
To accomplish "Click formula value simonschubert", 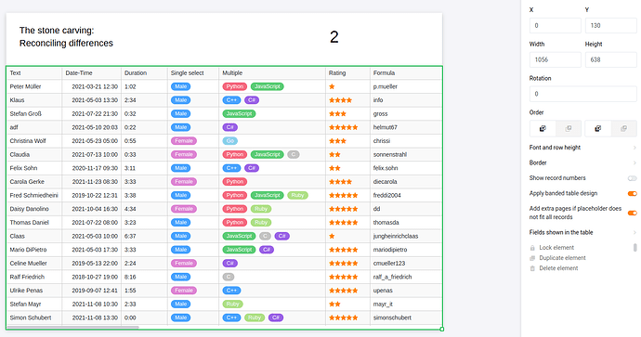I will pos(392,318).
